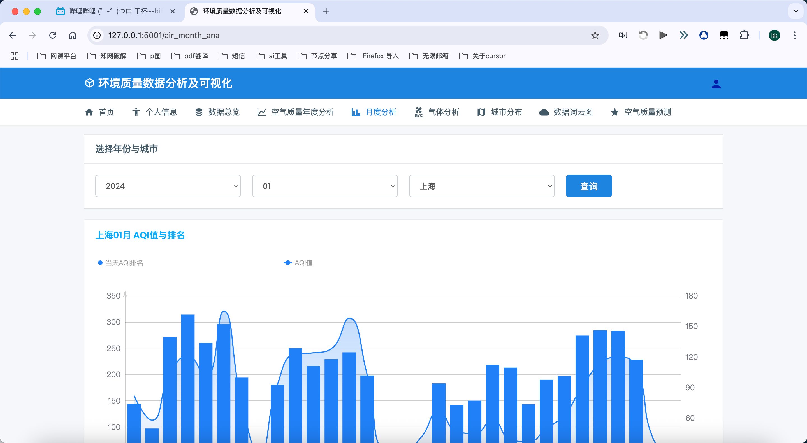
Task: Click the database icon for 数据总览
Action: [x=199, y=112]
